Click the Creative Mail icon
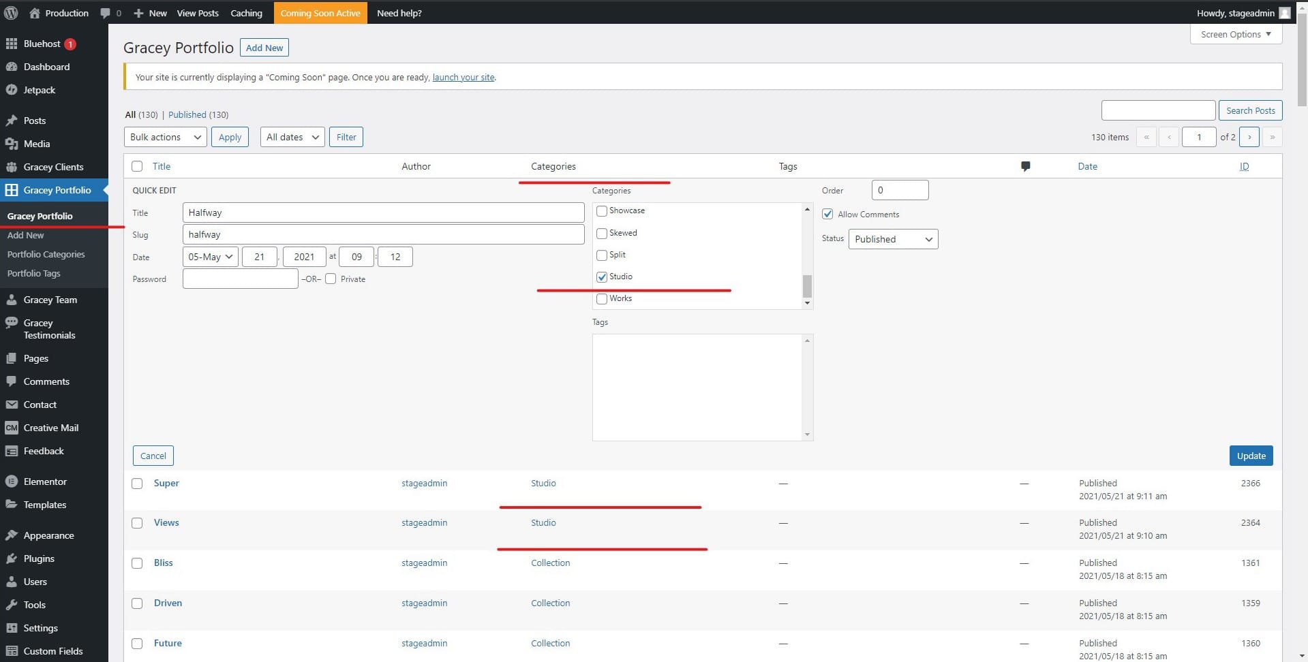This screenshot has height=662, width=1308. click(x=12, y=428)
